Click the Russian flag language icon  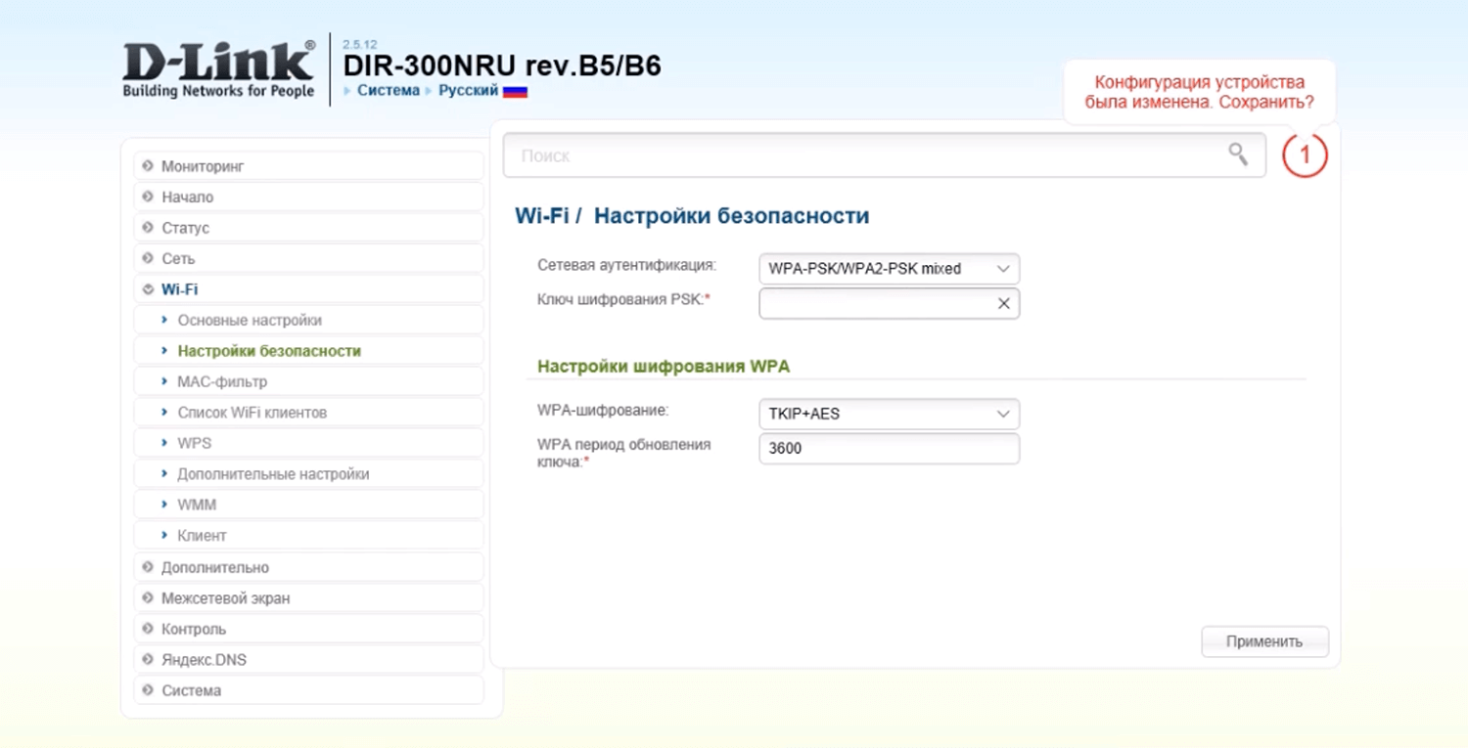click(x=515, y=91)
